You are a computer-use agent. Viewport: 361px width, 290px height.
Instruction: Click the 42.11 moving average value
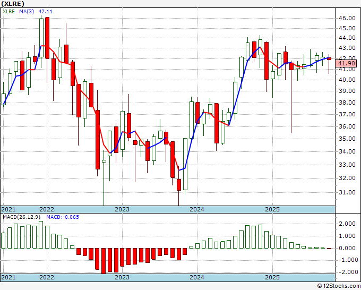(x=45, y=12)
